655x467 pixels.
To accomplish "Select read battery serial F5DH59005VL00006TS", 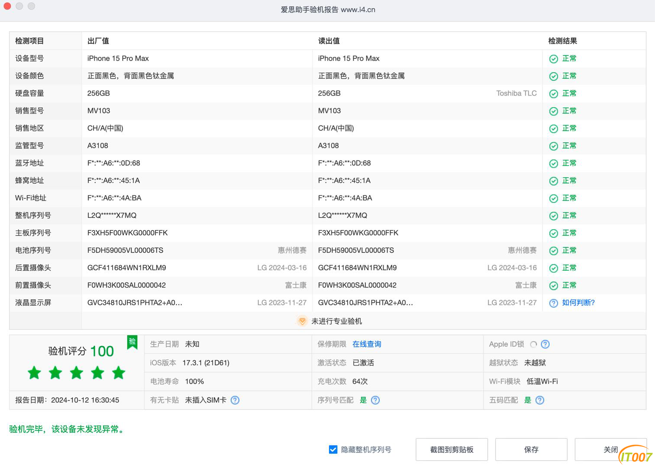I will (356, 250).
